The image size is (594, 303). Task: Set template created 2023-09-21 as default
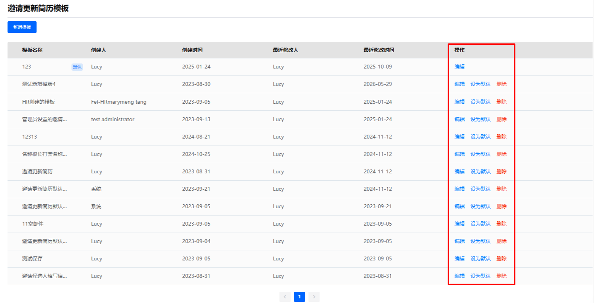(x=481, y=189)
